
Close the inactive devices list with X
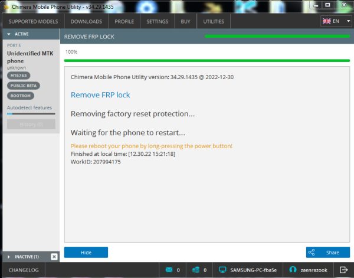pyautogui.click(x=54, y=257)
